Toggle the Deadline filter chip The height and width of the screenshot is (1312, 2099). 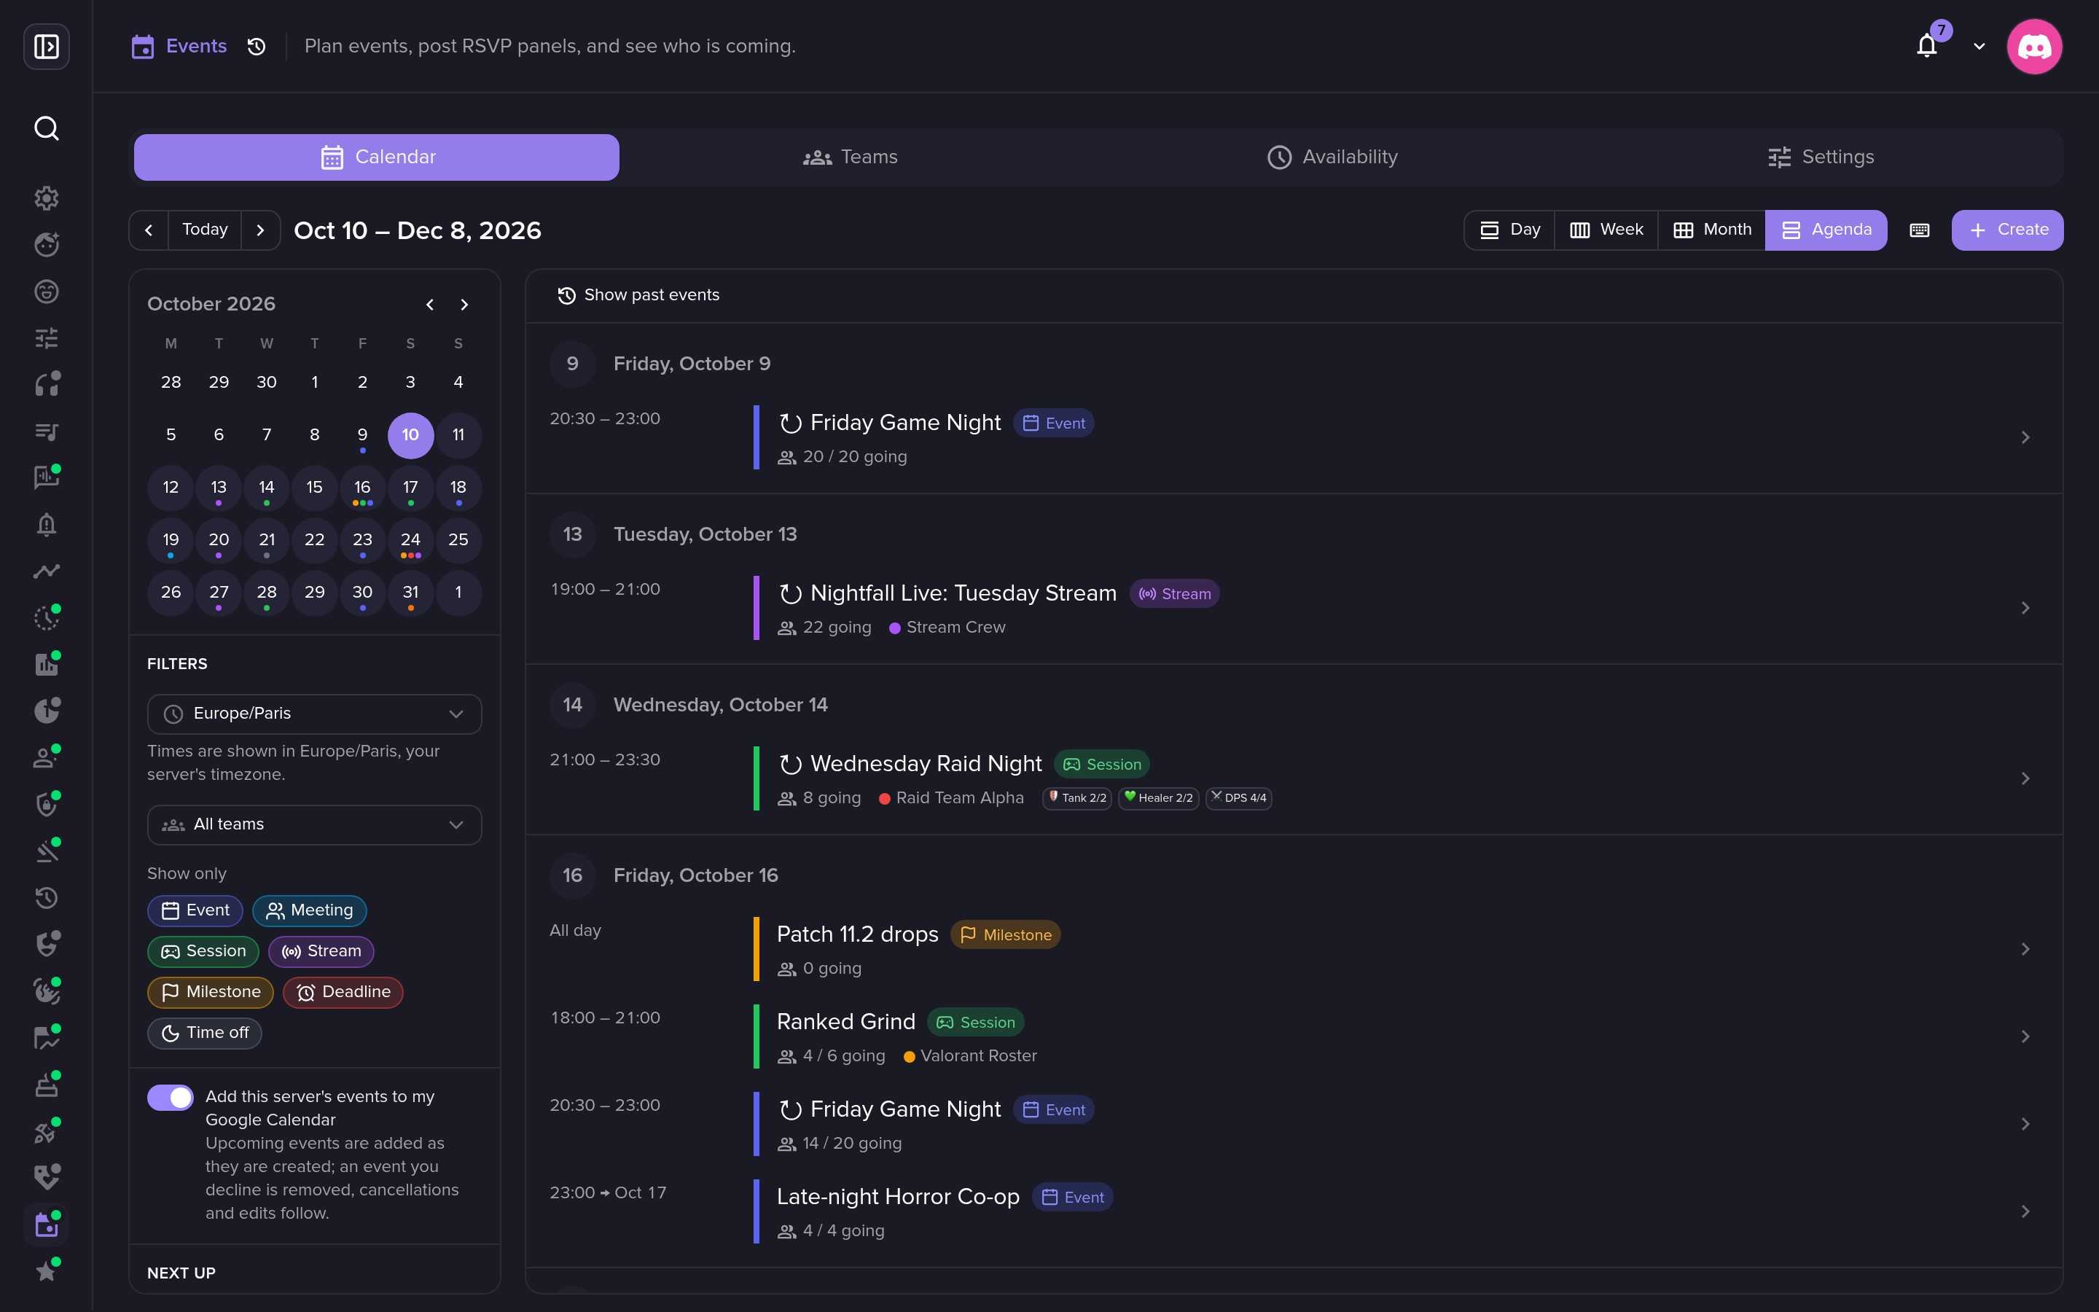click(343, 992)
